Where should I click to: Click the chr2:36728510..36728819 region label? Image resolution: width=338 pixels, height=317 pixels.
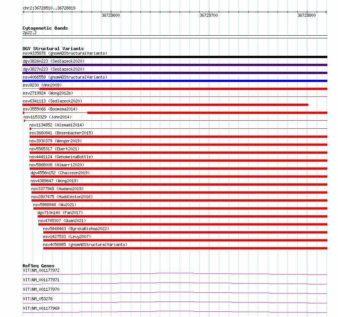[x=49, y=8]
